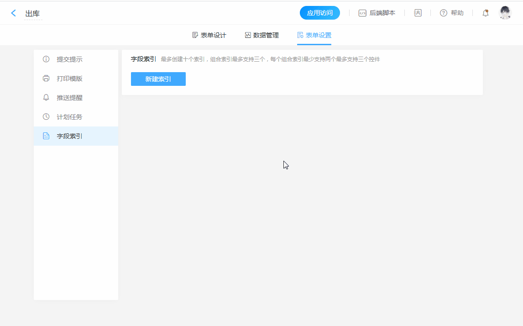The width and height of the screenshot is (523, 326).
Task: Click the 计划任务 clock icon
Action: (x=46, y=117)
